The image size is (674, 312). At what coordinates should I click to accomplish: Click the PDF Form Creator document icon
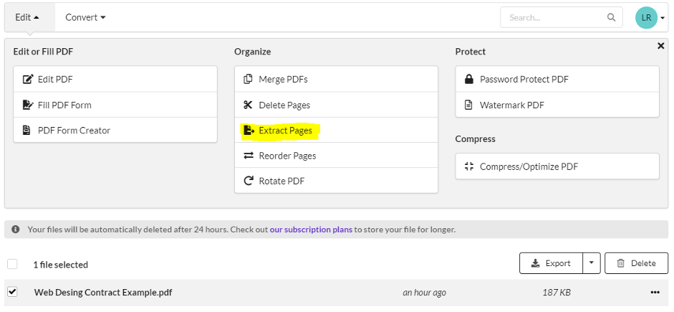[x=27, y=131]
